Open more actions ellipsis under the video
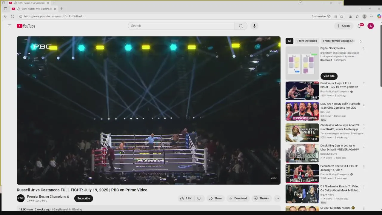The height and width of the screenshot is (215, 382). (277, 198)
